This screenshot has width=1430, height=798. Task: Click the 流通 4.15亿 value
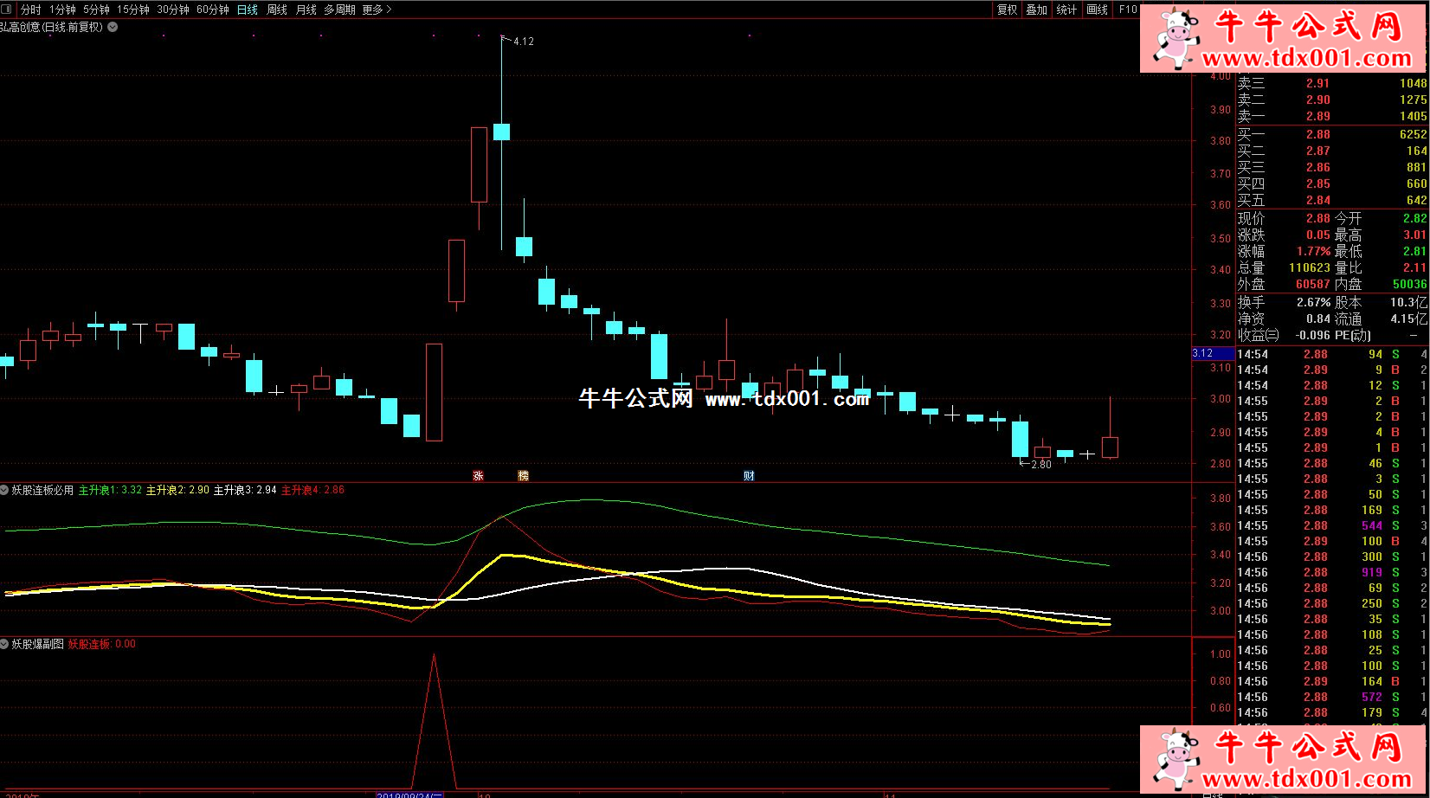pos(1408,319)
